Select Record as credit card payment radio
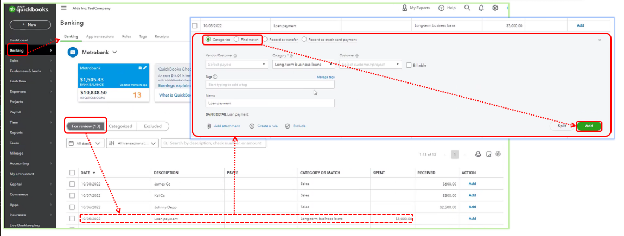 click(304, 40)
